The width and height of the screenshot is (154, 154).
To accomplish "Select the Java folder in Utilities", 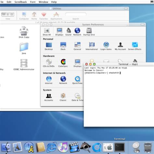I will tap(24, 48).
